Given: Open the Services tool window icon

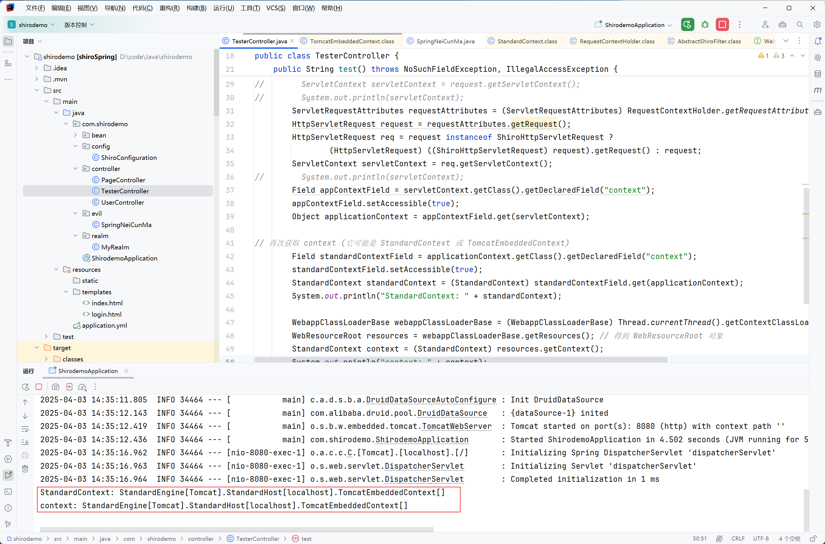Looking at the screenshot, I should coord(8,459).
